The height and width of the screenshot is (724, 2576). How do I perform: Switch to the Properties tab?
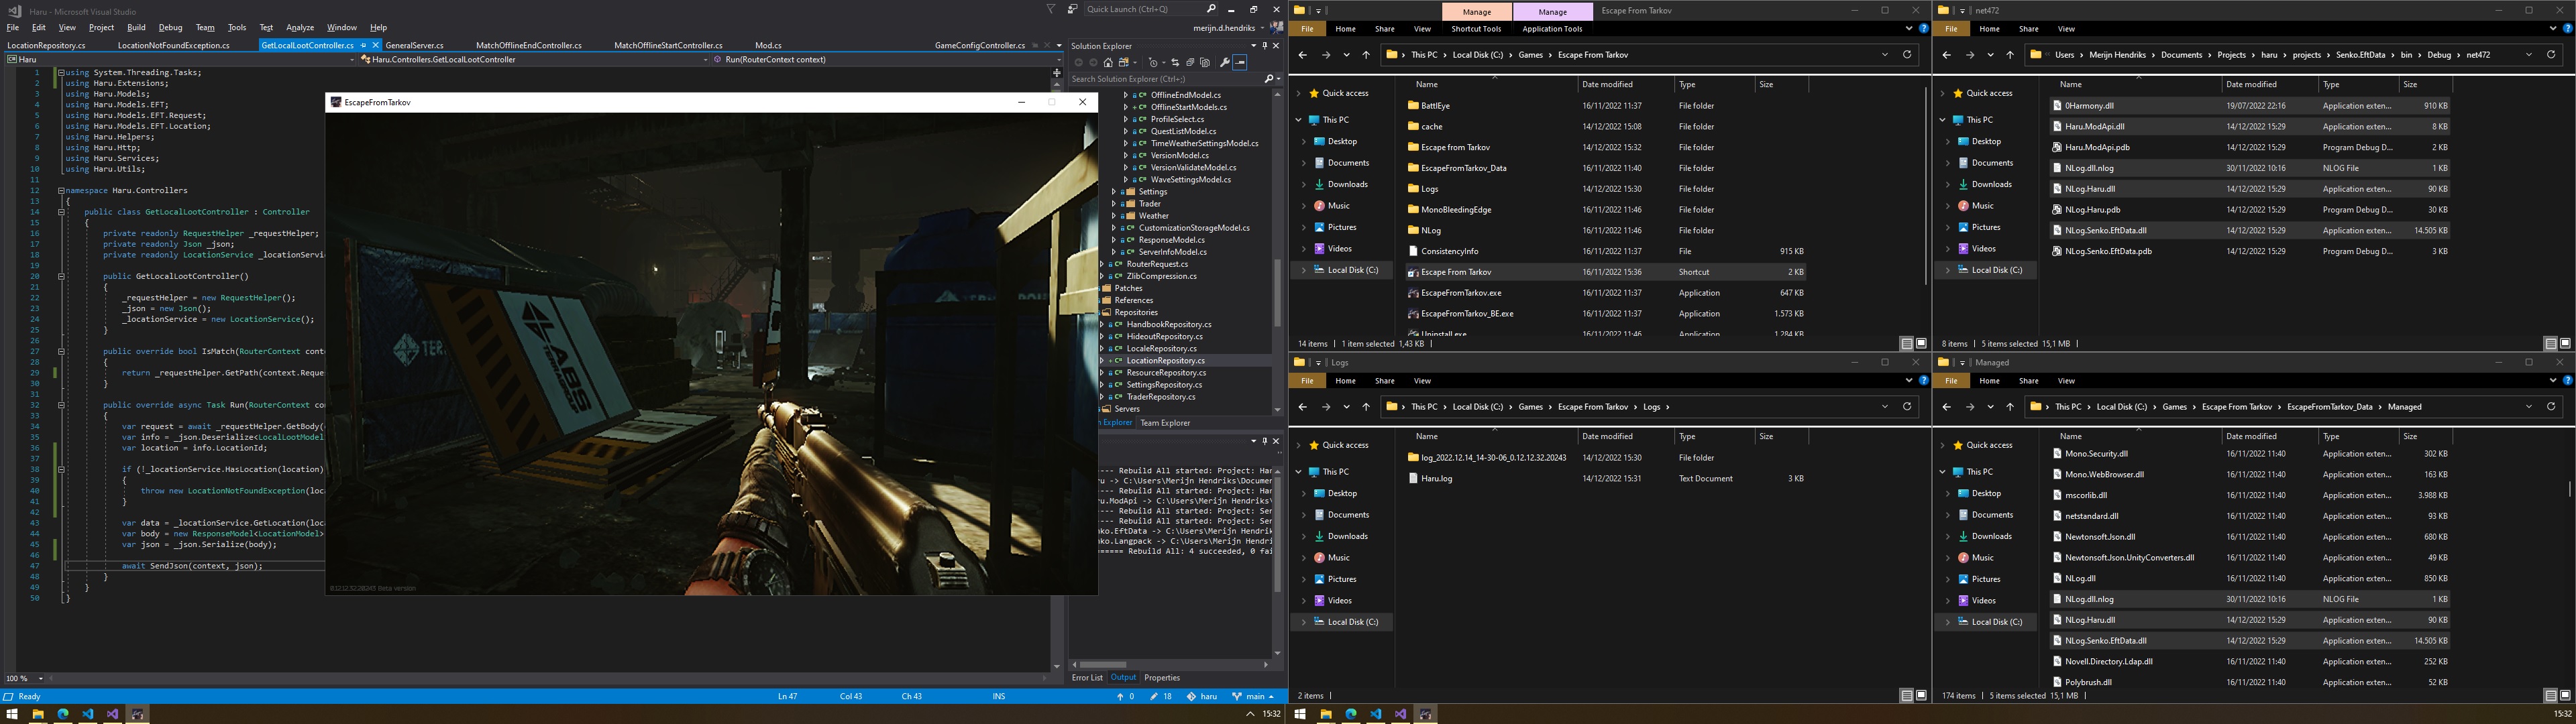1162,678
